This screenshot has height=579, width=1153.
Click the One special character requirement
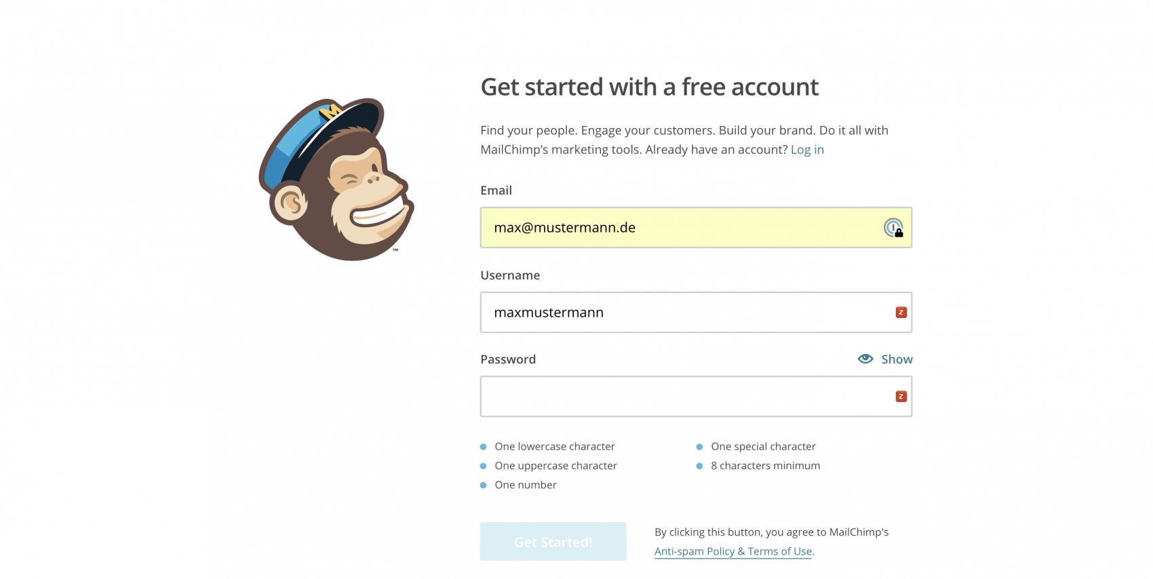tap(763, 447)
